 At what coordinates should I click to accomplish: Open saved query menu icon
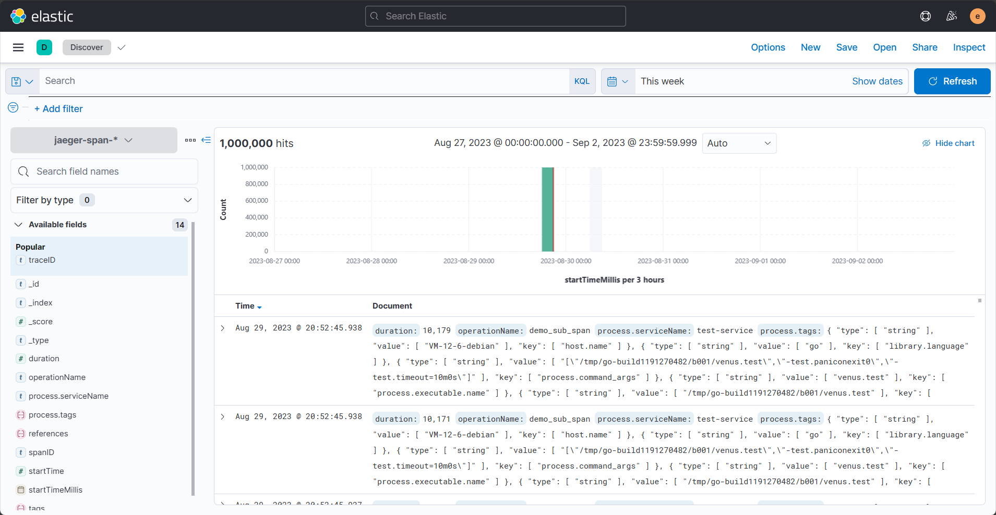[x=22, y=81]
